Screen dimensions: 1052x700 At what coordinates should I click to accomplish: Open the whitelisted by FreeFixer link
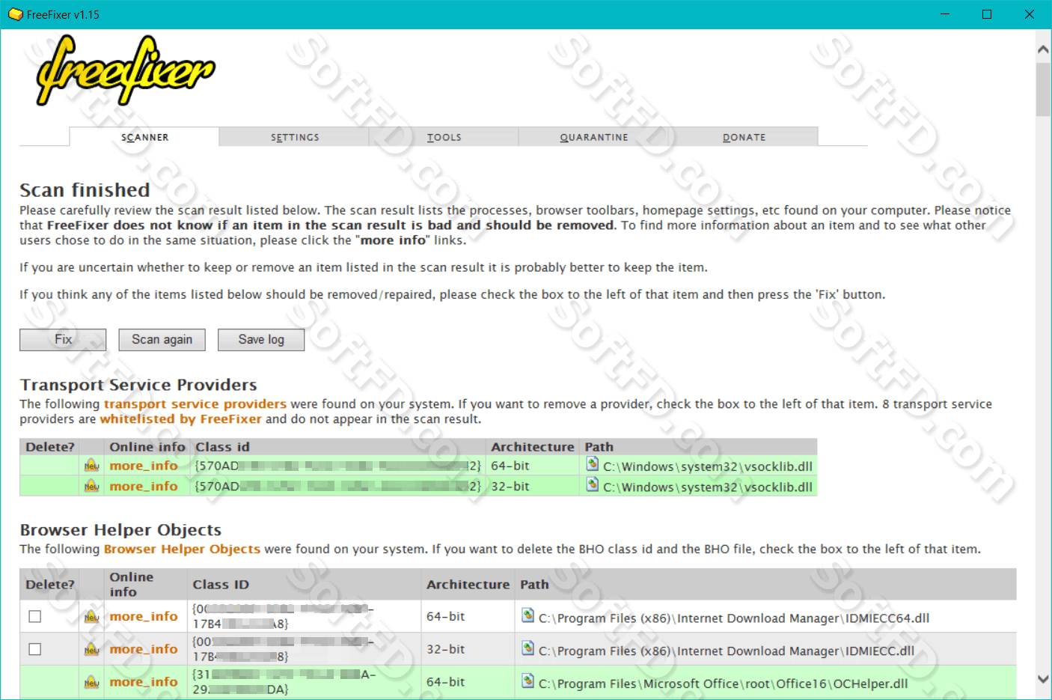(x=181, y=419)
